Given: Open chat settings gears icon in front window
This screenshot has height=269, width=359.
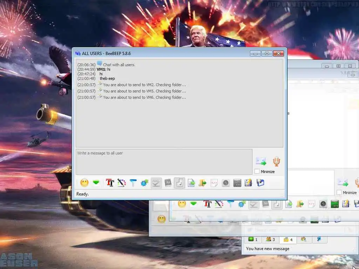Looking at the screenshot, I should [144, 183].
